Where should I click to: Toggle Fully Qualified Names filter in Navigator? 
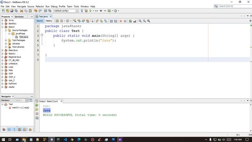(30, 129)
